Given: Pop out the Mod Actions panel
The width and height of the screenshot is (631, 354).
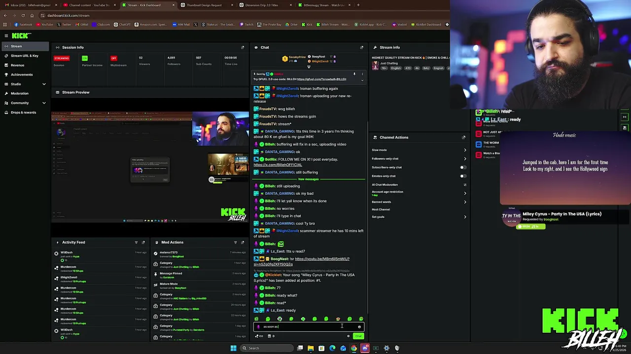Looking at the screenshot, I should 242,242.
